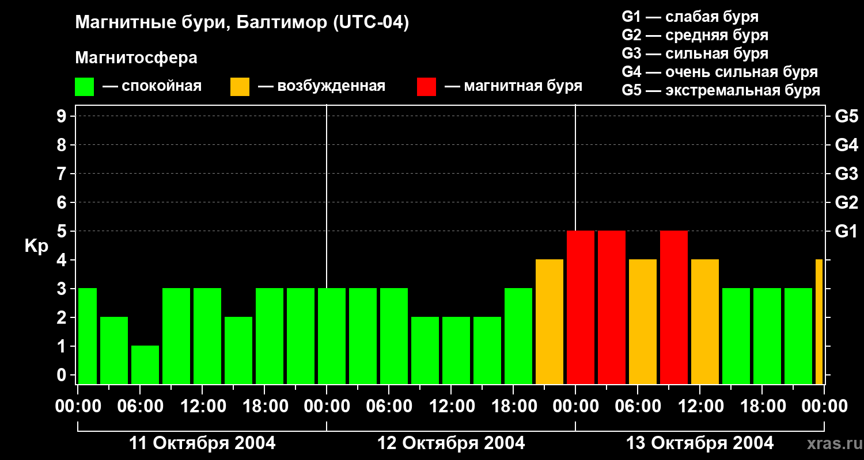Click the orange bar above 12:00 on 13 October

705,321
